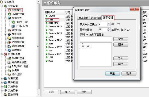Click the 系统备份 icon
Viewport: 149px width, 97px height.
pos(9,50)
